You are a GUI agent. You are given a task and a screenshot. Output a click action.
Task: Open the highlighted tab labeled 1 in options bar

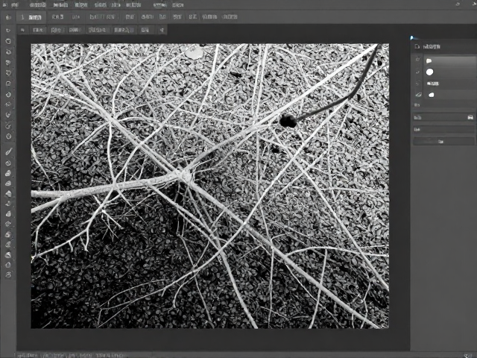pos(31,17)
